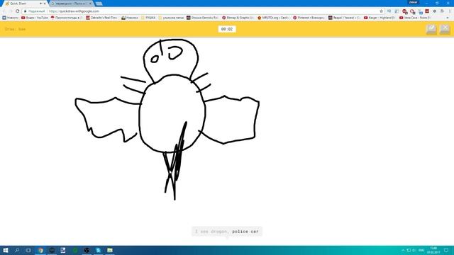Click the "I see dragon, police car" guess bubble
Image resolution: width=454 pixels, height=255 pixels.
point(227,232)
